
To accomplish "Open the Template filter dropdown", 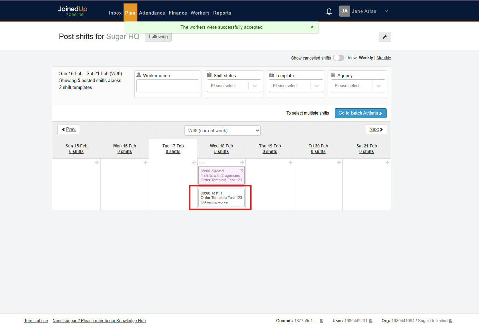I will (296, 86).
